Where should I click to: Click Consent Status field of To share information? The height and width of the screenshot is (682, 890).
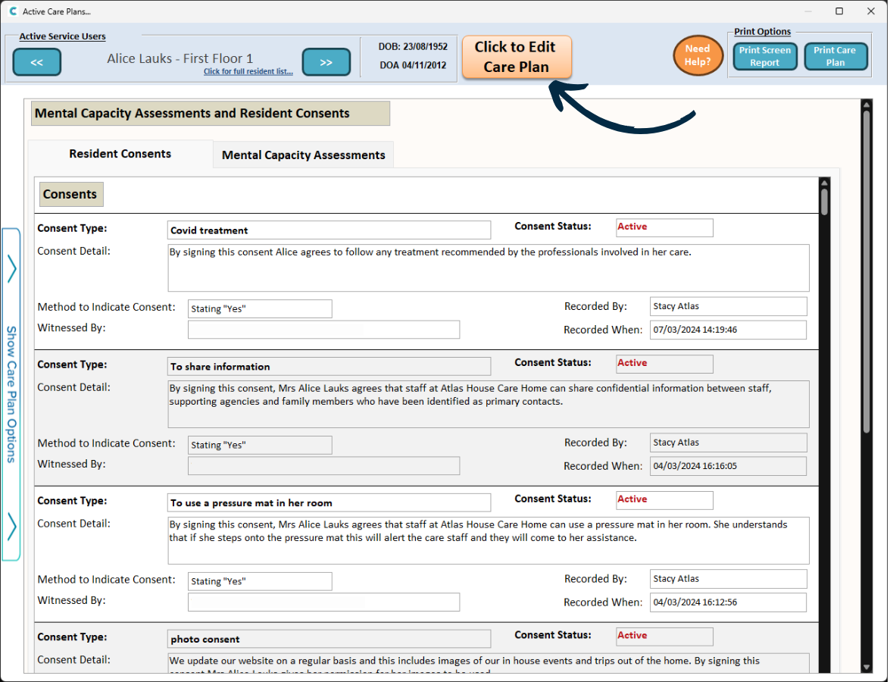(665, 364)
